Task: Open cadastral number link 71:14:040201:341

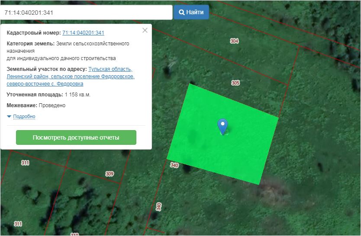Action: [x=83, y=32]
